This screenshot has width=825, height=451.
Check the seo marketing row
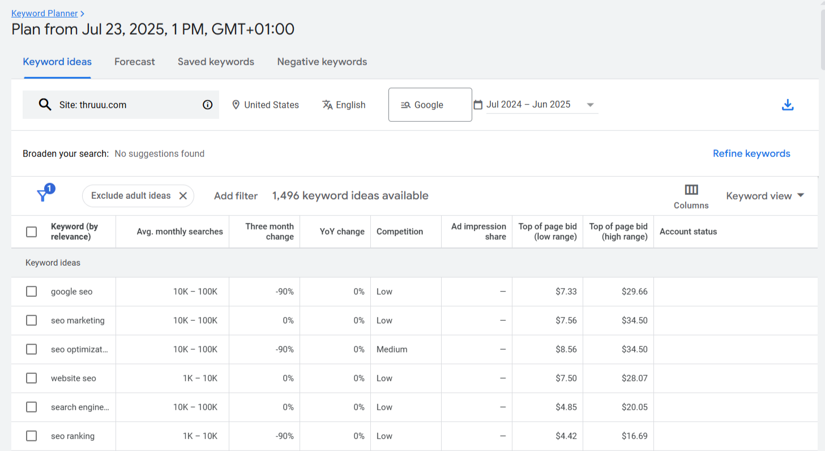(x=32, y=320)
